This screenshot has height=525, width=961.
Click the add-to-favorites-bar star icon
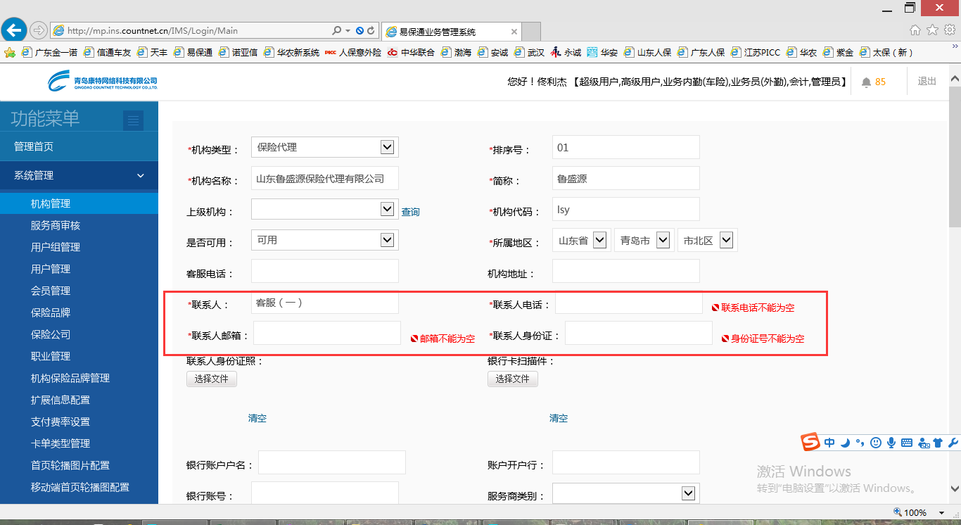tap(10, 52)
